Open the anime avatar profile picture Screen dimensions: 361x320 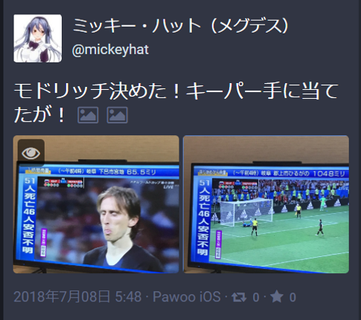(x=38, y=39)
